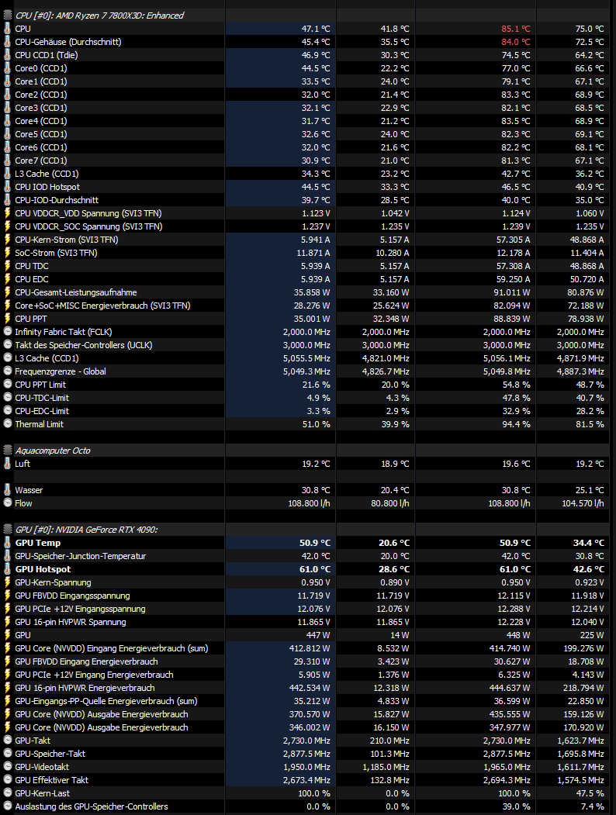Click the GPU FBVDD Eingang Energieverbrauch label

pos(86,661)
